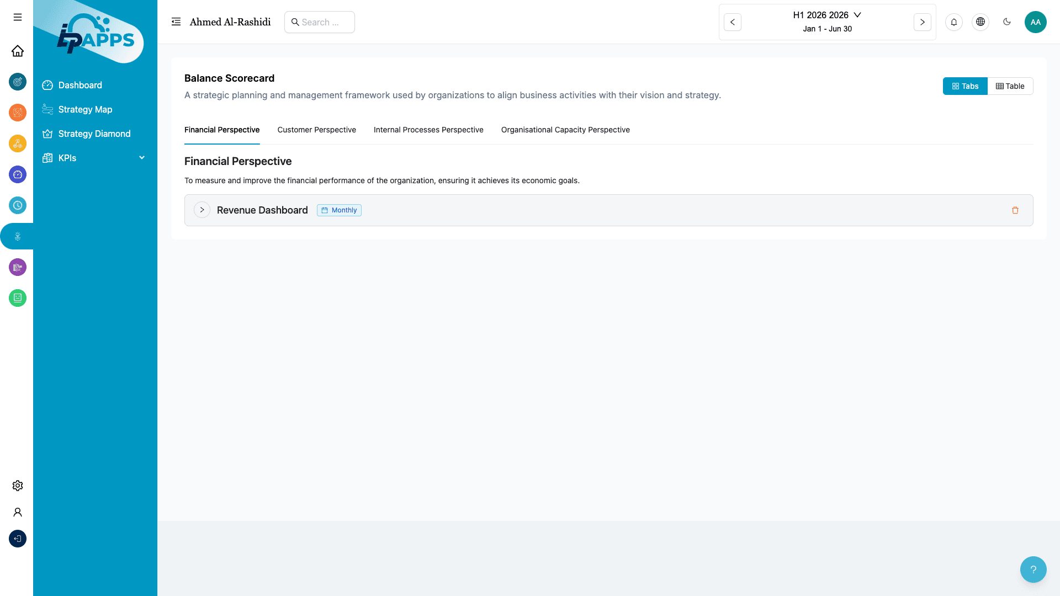The height and width of the screenshot is (596, 1060).
Task: Open Strategy Diamond from sidebar
Action: click(94, 134)
